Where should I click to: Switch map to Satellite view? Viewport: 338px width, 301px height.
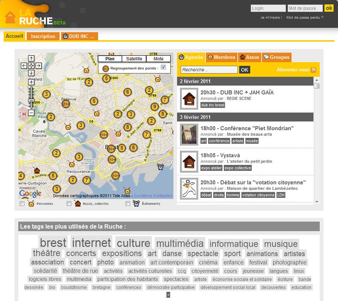[x=134, y=58]
